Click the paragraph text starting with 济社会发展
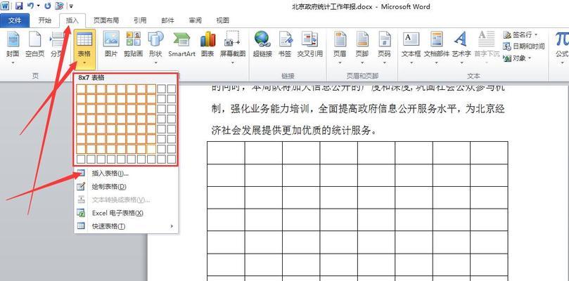 (x=295, y=131)
